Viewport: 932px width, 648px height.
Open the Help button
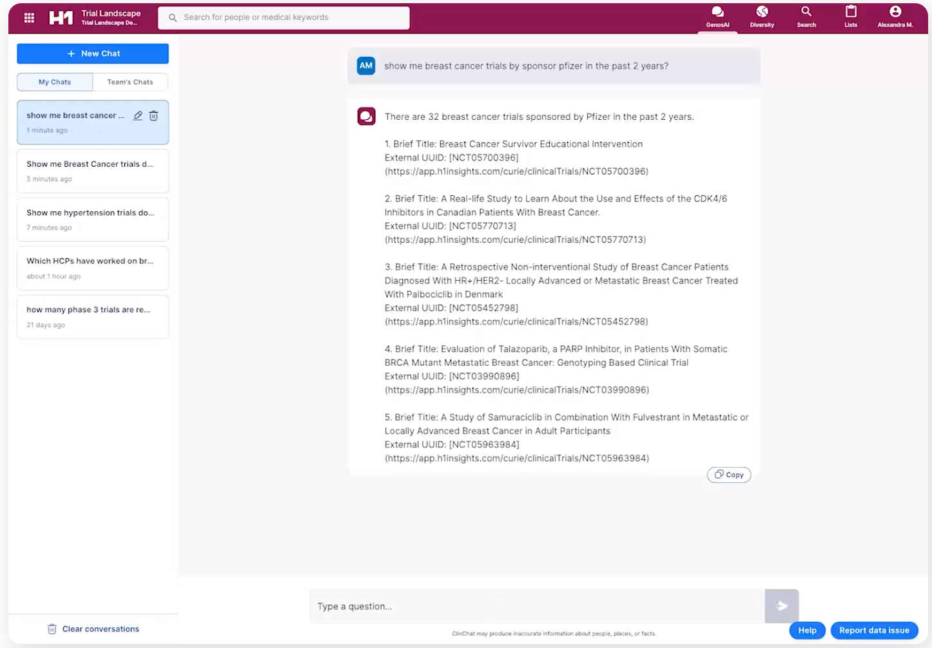click(x=807, y=631)
